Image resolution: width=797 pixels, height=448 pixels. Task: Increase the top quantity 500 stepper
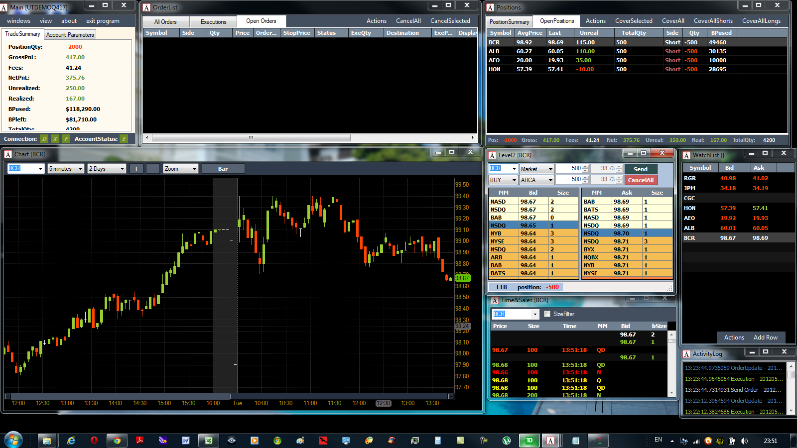click(585, 167)
